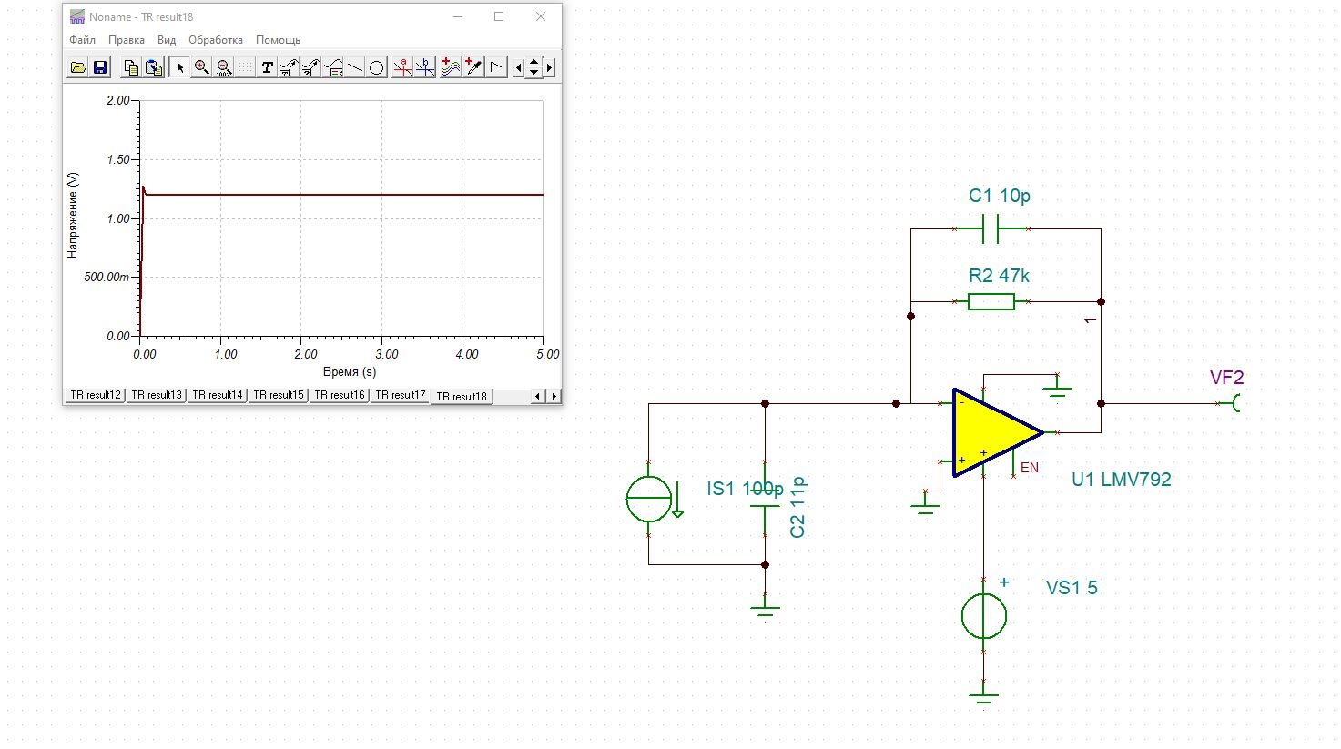This screenshot has height=749, width=1341.
Task: Open the Помощь menu
Action: pyautogui.click(x=278, y=40)
